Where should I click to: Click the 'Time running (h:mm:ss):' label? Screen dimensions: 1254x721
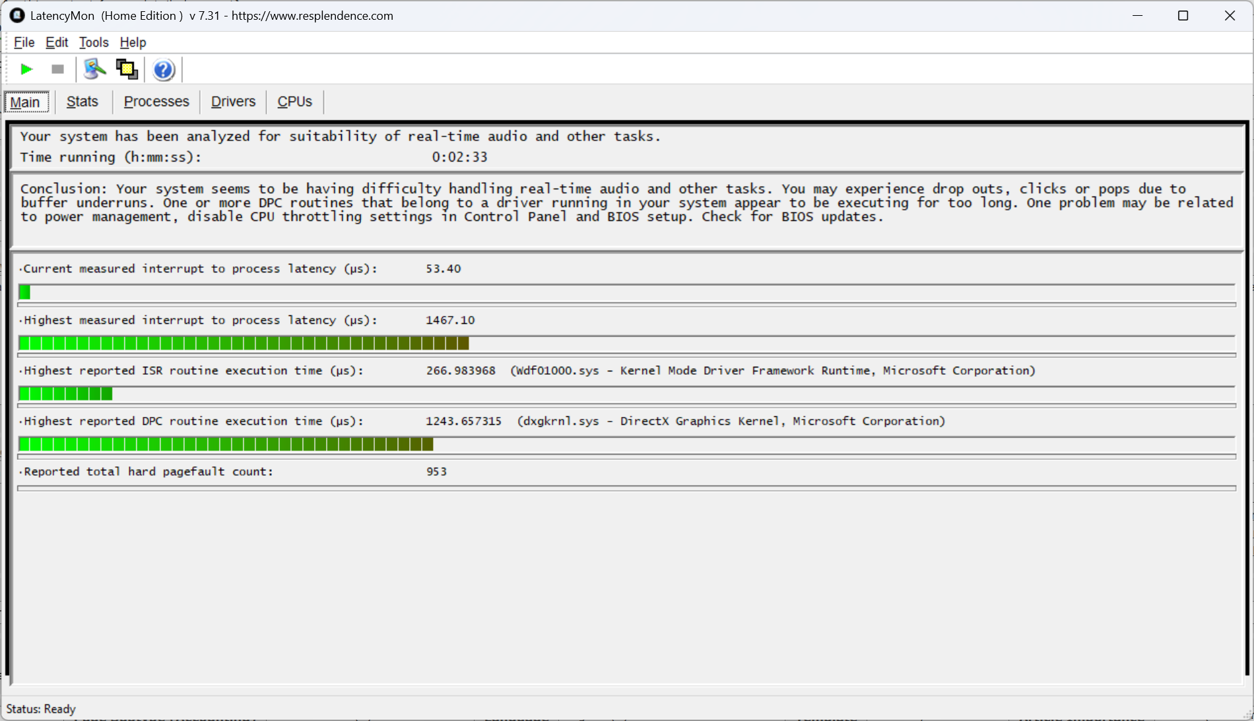[x=110, y=157]
